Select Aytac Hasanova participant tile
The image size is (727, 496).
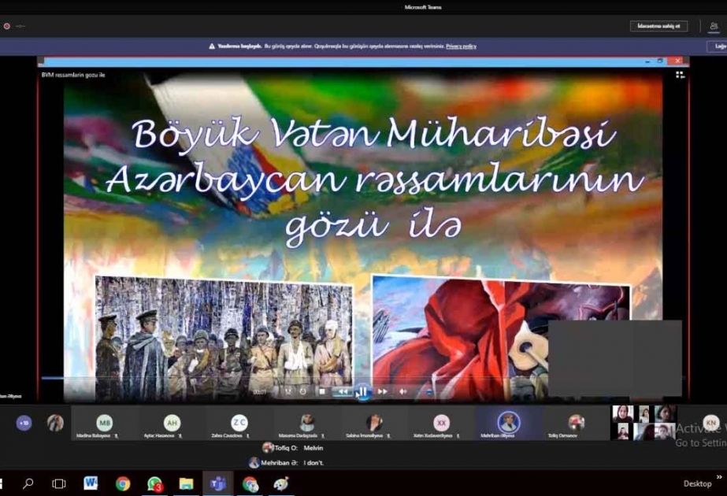click(172, 424)
